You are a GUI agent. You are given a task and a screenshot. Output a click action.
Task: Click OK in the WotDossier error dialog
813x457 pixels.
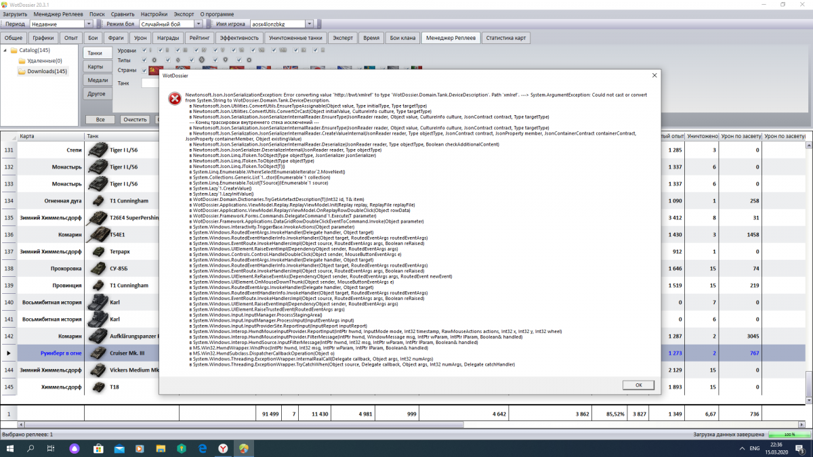point(638,385)
